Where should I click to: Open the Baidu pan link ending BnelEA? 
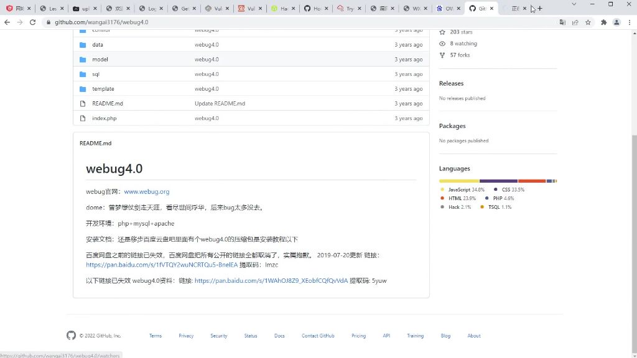pyautogui.click(x=162, y=265)
